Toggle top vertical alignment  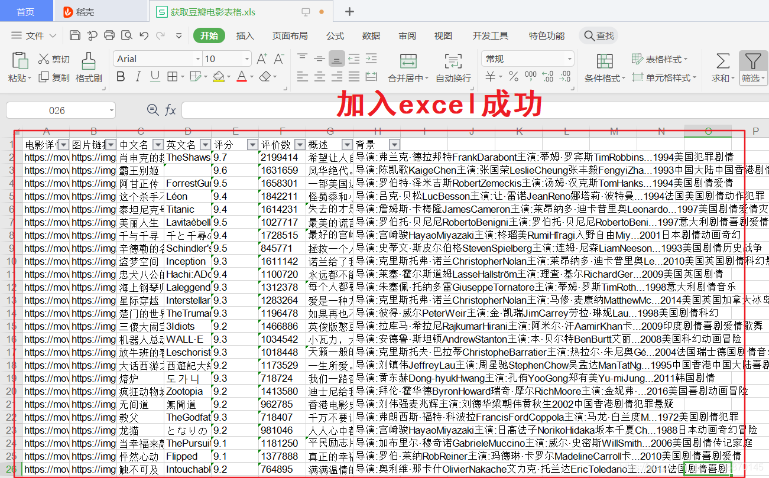[x=303, y=58]
